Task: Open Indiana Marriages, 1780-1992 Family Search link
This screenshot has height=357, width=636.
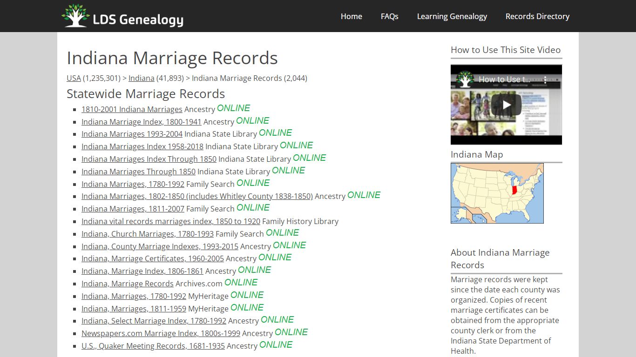Action: [x=133, y=184]
